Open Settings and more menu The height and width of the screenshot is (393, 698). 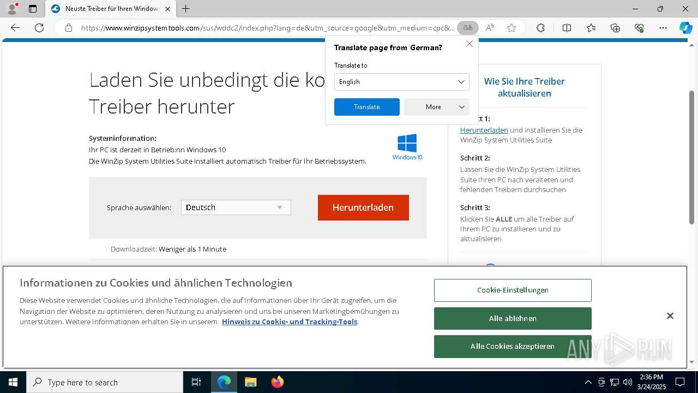[x=663, y=28]
